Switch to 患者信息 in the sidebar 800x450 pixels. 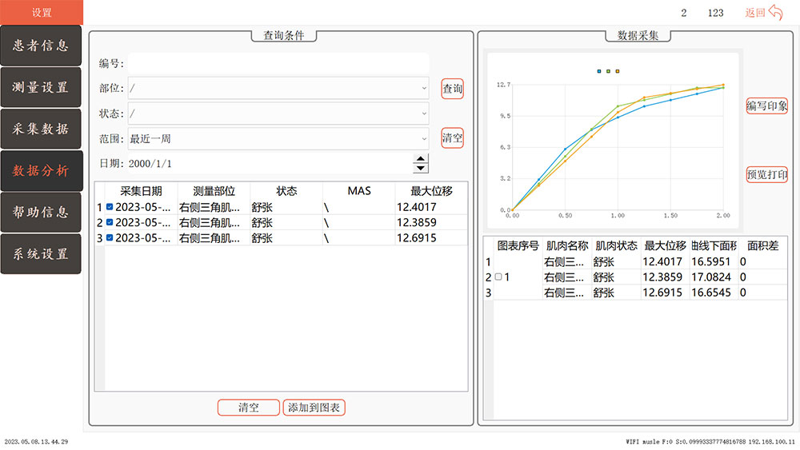tap(41, 46)
